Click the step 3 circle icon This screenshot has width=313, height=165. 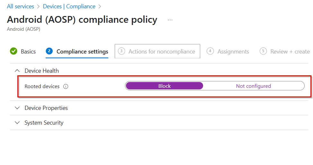pyautogui.click(x=121, y=51)
